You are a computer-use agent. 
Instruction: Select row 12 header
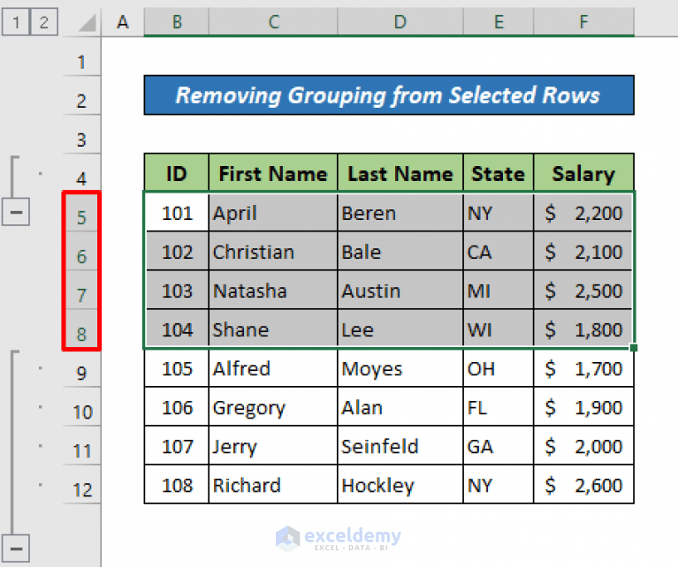pos(81,485)
